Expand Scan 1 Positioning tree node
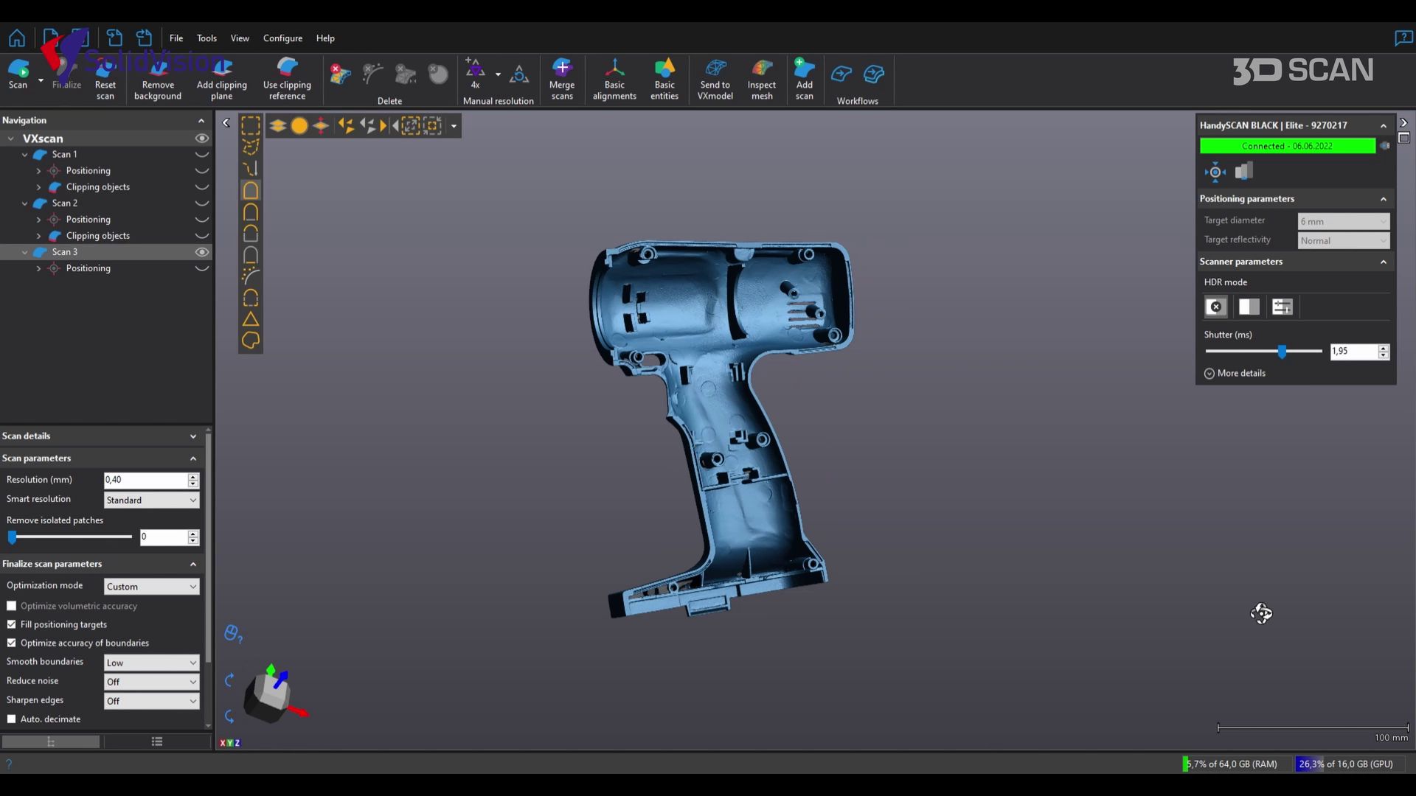The height and width of the screenshot is (796, 1416). [39, 171]
